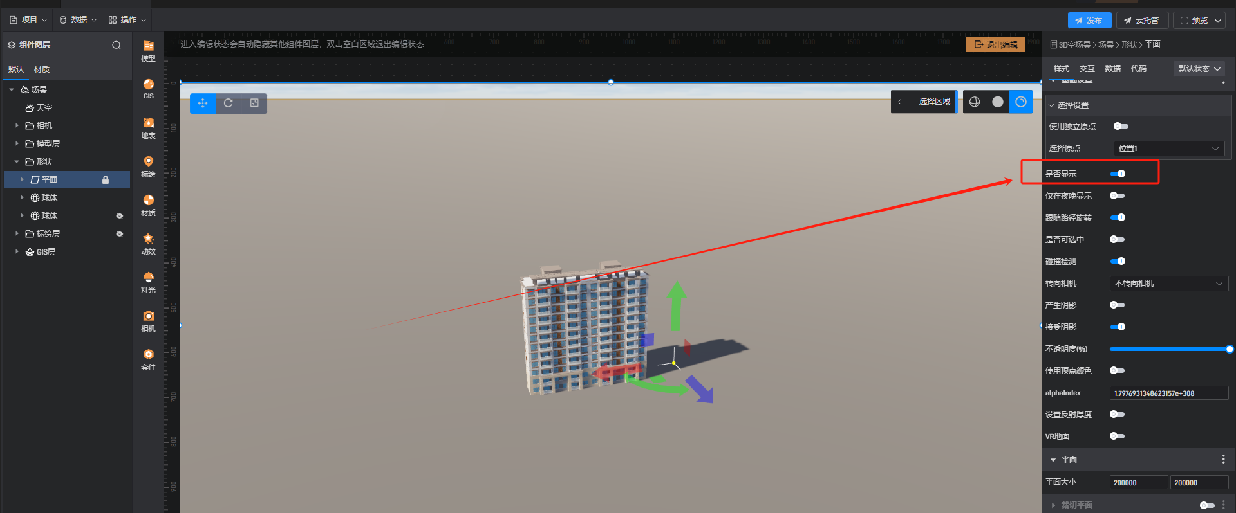This screenshot has height=513, width=1236.
Task: Select the scale tool in viewport toolbar
Action: tap(254, 103)
